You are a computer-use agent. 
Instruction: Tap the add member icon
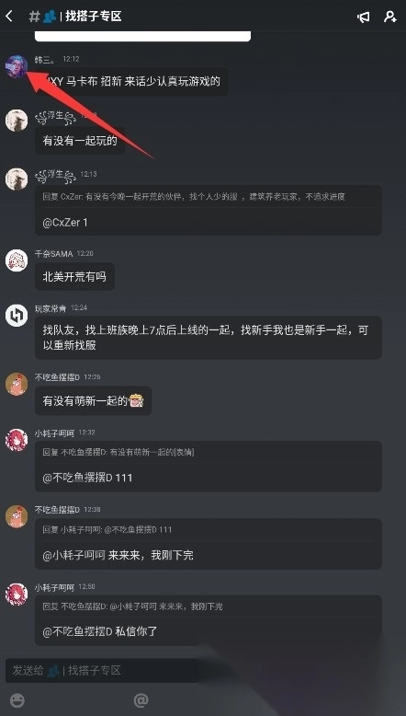[x=390, y=17]
